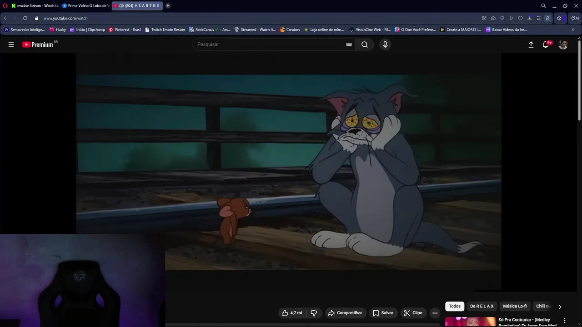
Task: Open the privacy shield icon
Action: pos(502,18)
